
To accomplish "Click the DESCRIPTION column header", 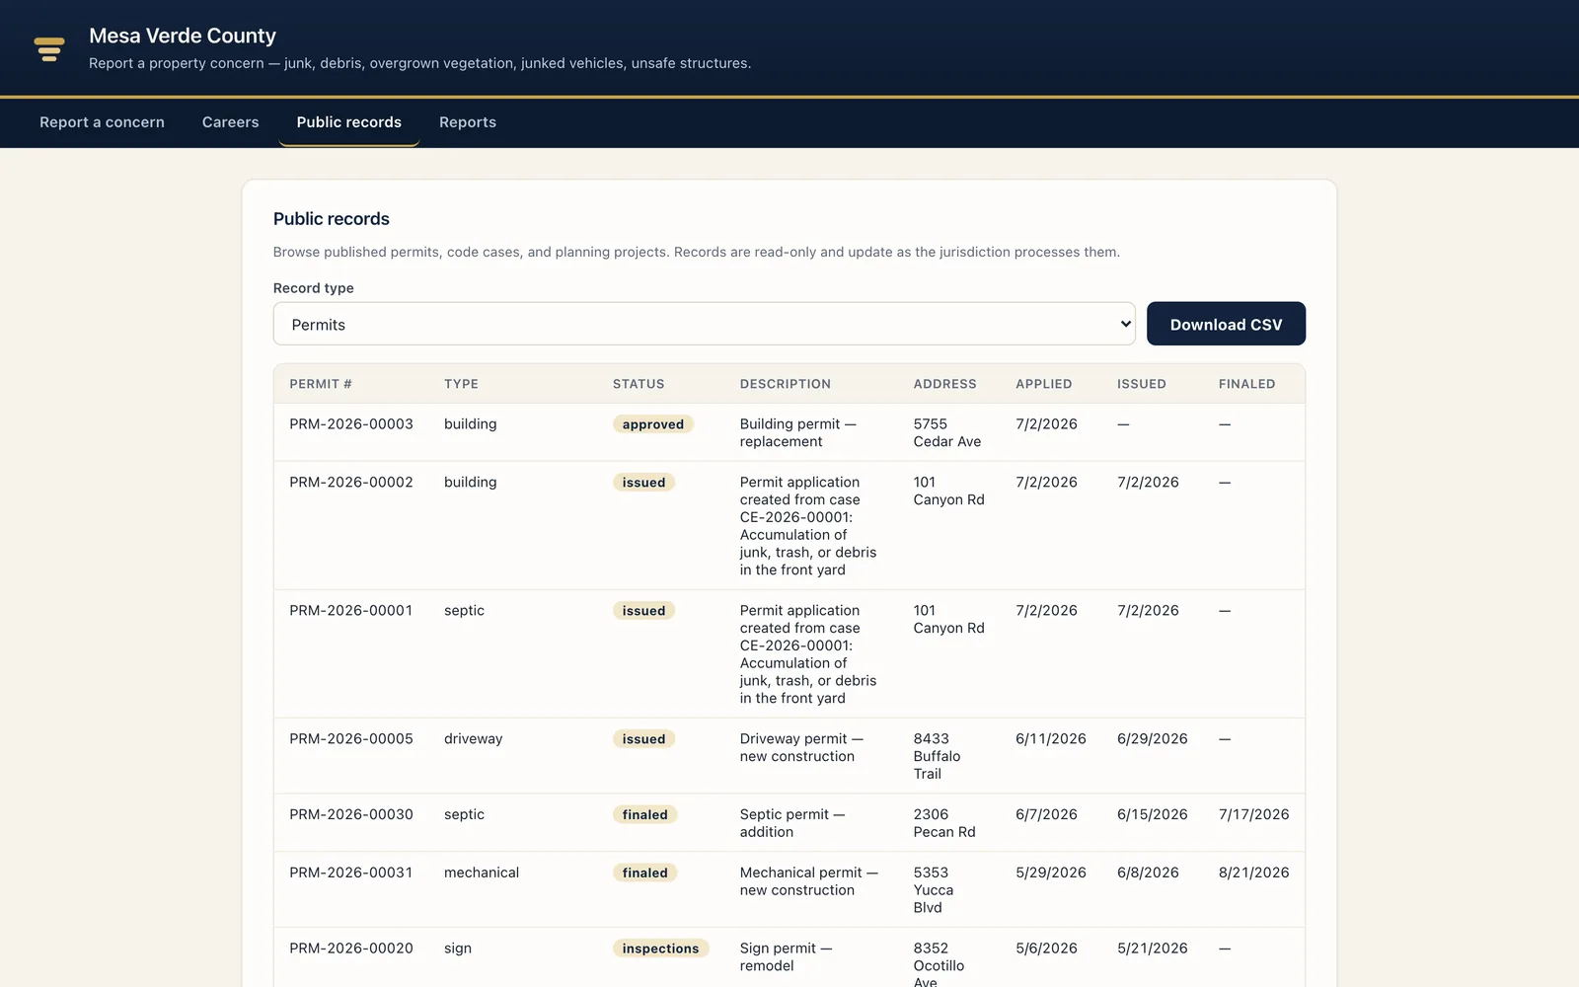I will 786,384.
